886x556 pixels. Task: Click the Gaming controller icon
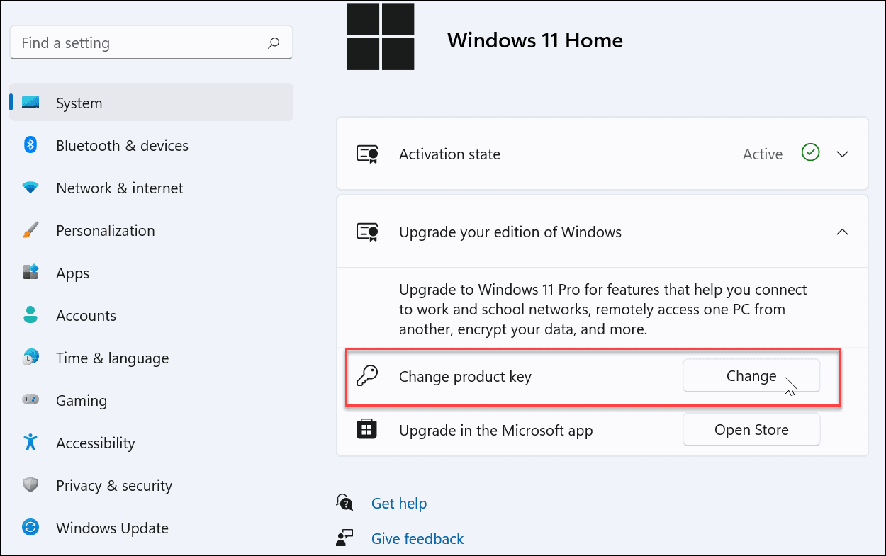pyautogui.click(x=30, y=400)
